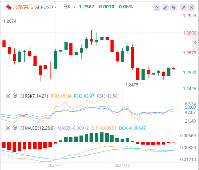
Task: Expand the right side panel arrow
Action: pyautogui.click(x=195, y=42)
